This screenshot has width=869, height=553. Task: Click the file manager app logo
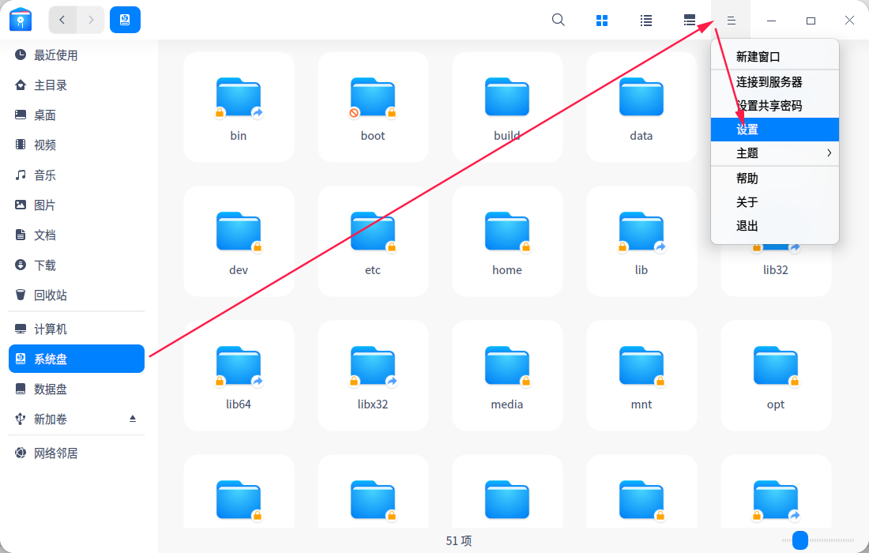point(21,20)
